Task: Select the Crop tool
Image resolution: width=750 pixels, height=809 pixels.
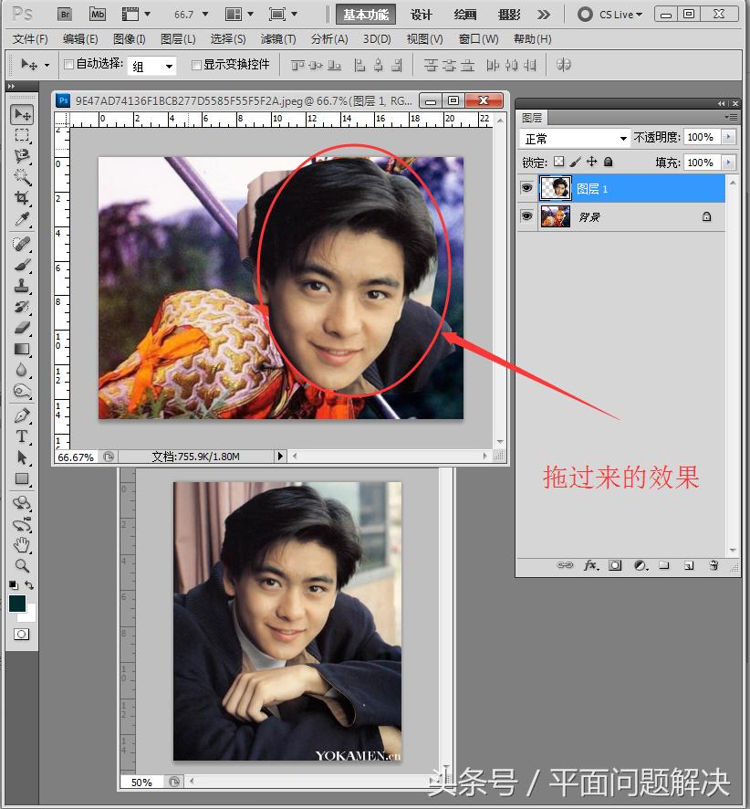Action: coord(22,198)
